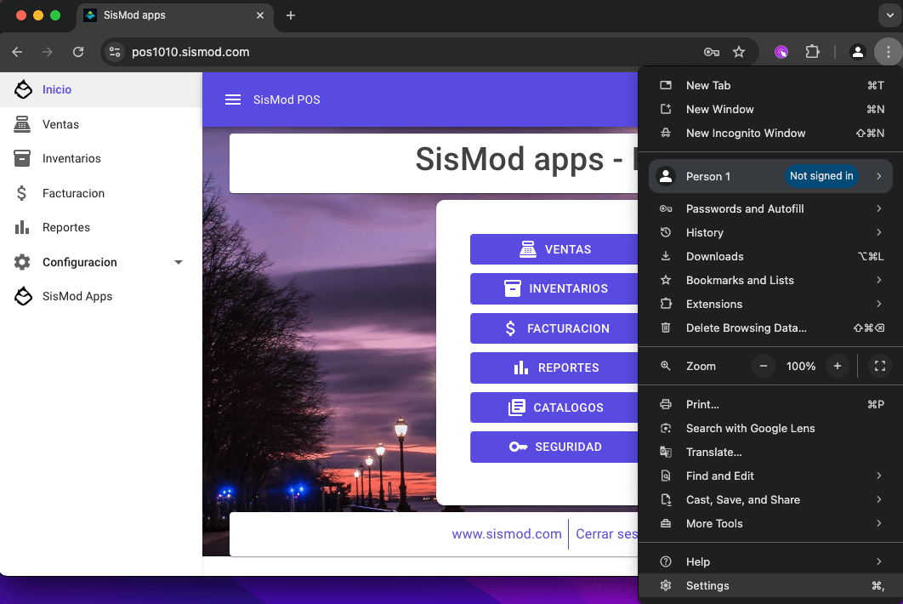The width and height of the screenshot is (903, 604).
Task: Click the Reportes bar chart sidebar icon
Action: tap(22, 227)
